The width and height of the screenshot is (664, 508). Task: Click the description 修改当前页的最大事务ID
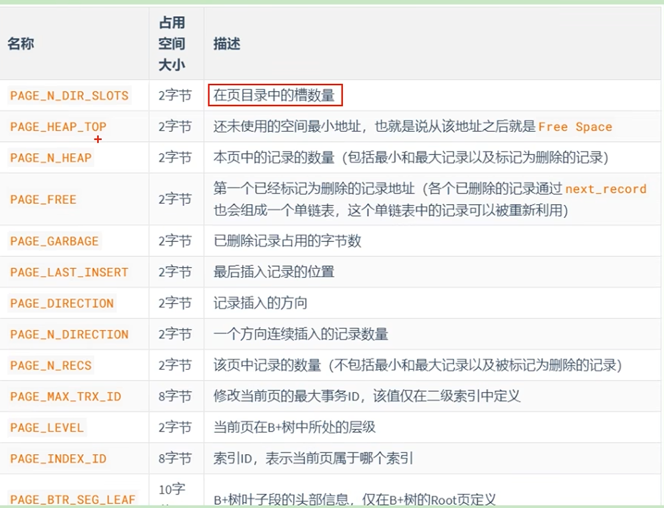coord(286,396)
